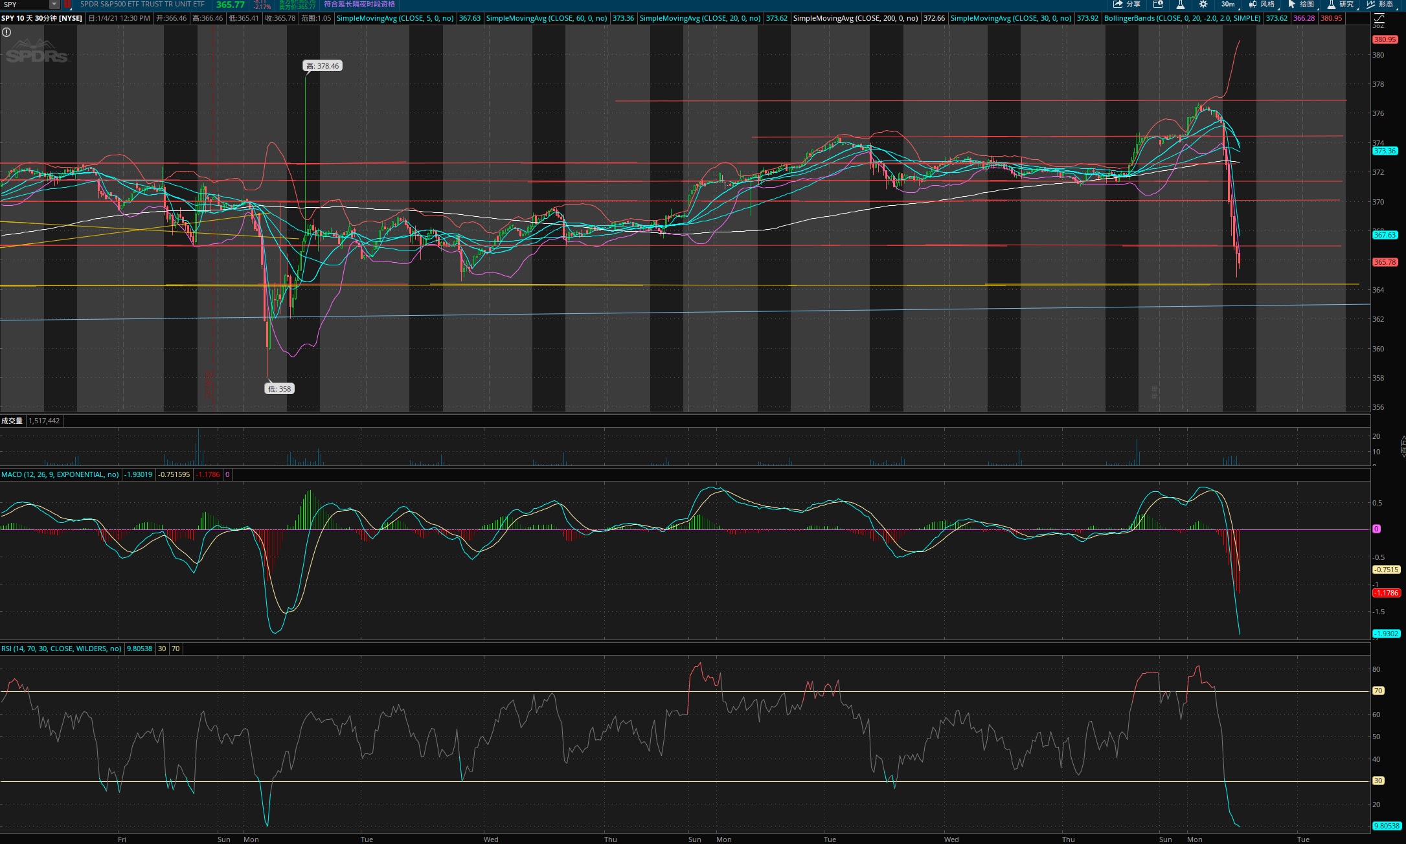Screen dimensions: 1406x844
Task: Click the SPY symbol input field
Action: coord(25,5)
